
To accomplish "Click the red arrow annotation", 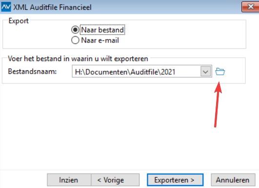I will (x=218, y=104).
